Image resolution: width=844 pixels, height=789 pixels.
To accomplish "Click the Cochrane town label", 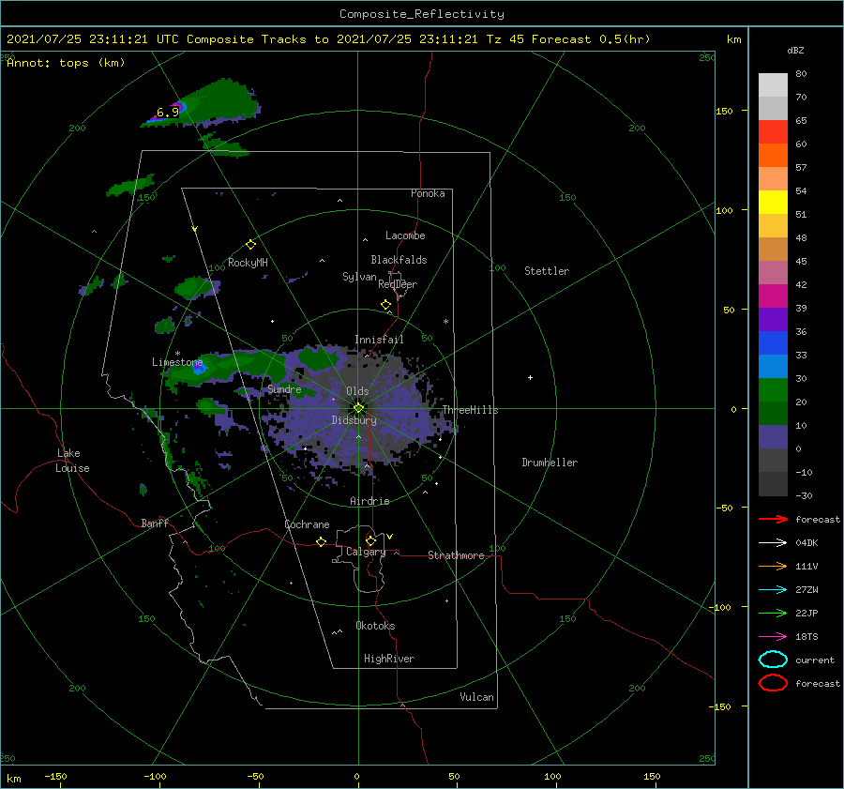I will pos(307,524).
